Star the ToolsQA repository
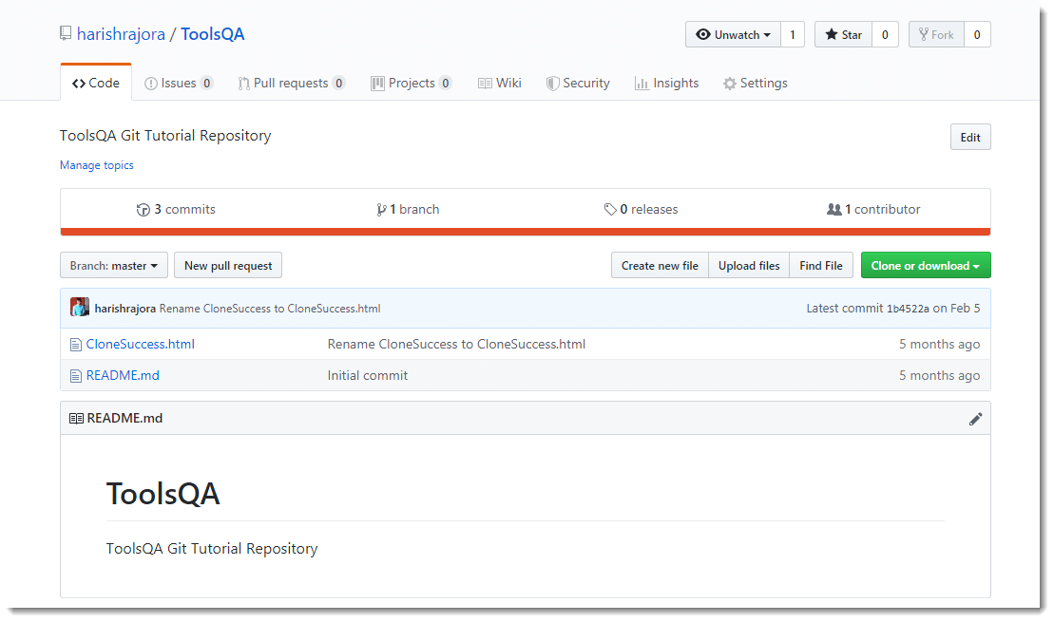This screenshot has width=1054, height=622. [x=843, y=34]
